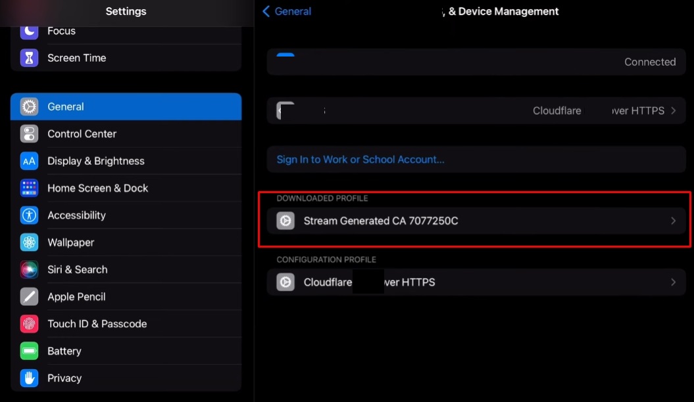Select the row showing Connected status
Viewport: 694px width, 402px height.
tap(476, 62)
